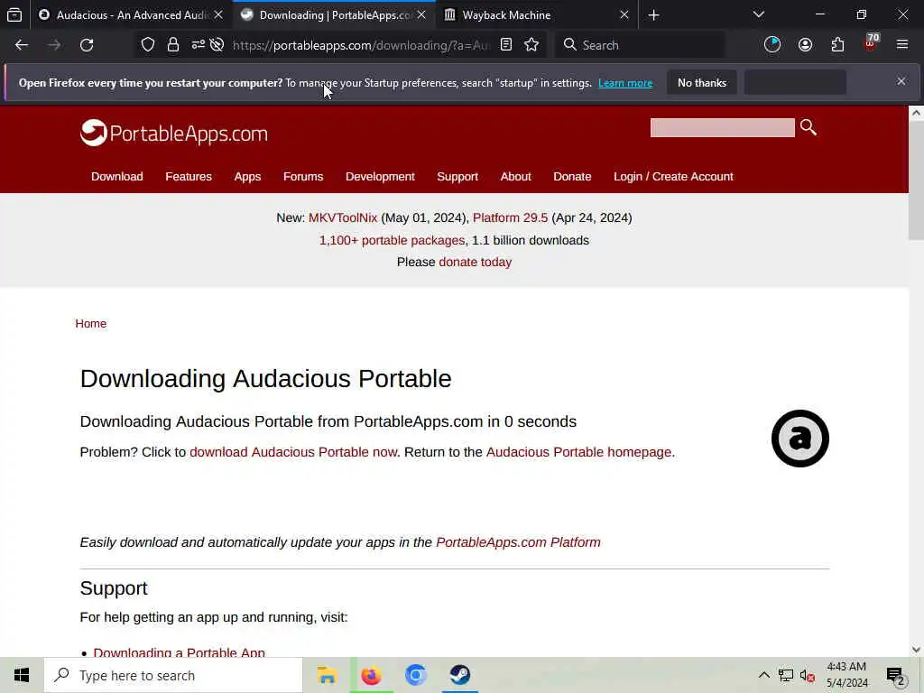Viewport: 924px width, 693px height.
Task: Click the PortableApps.com logo
Action: coord(174,134)
